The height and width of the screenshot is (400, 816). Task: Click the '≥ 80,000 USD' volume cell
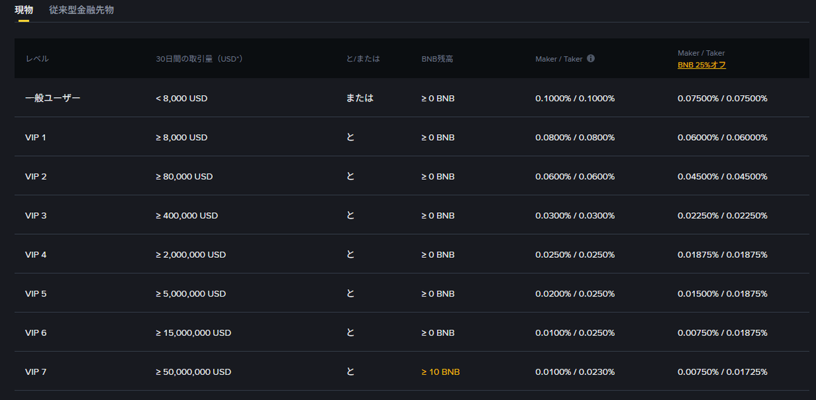[x=184, y=176]
